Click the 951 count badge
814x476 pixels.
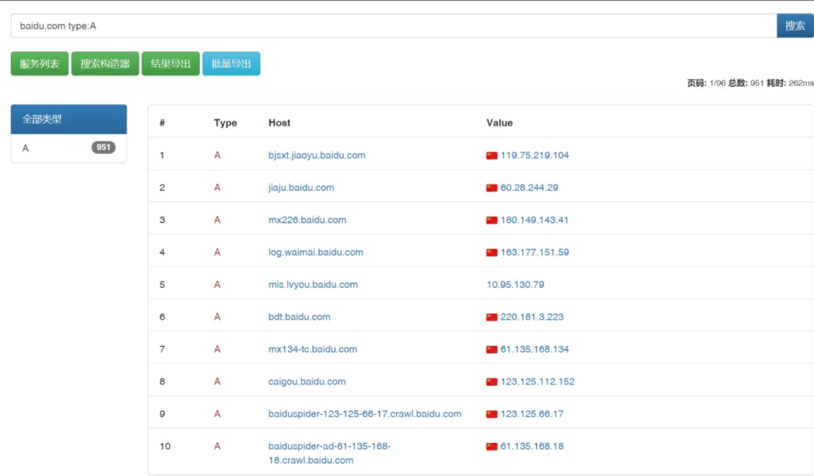click(x=103, y=148)
